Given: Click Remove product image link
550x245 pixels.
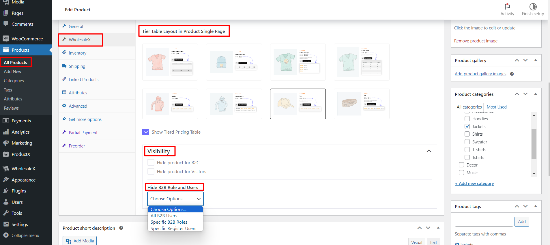Looking at the screenshot, I should [x=476, y=41].
